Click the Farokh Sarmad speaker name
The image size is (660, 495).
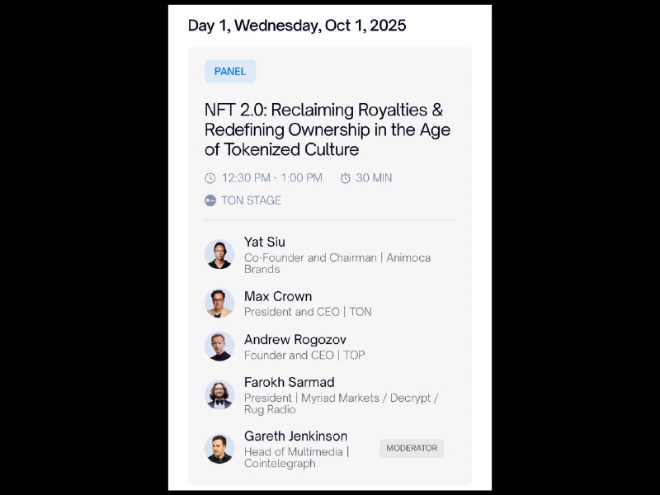click(x=289, y=382)
